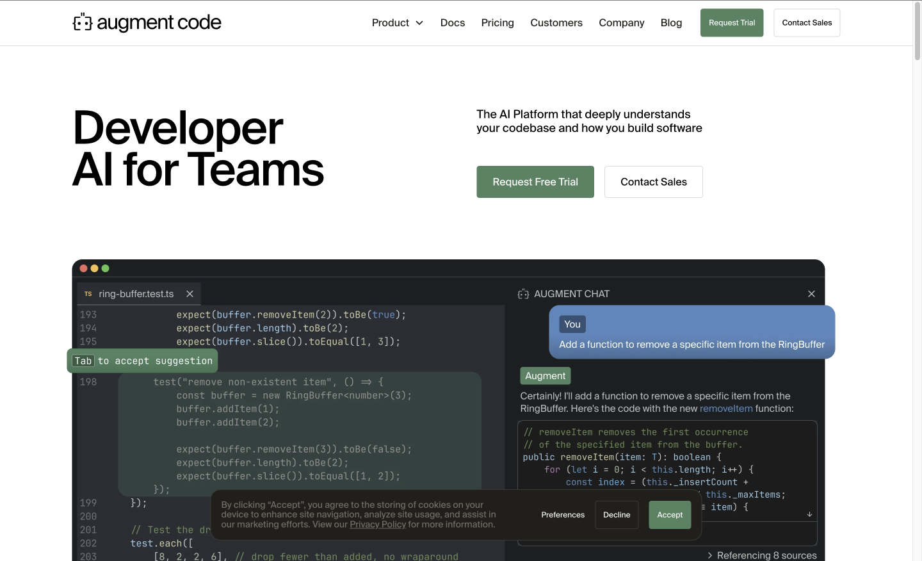Screen dimensions: 922x561
Task: Click 'Developer AI for Teams' headline
Action: (198, 149)
